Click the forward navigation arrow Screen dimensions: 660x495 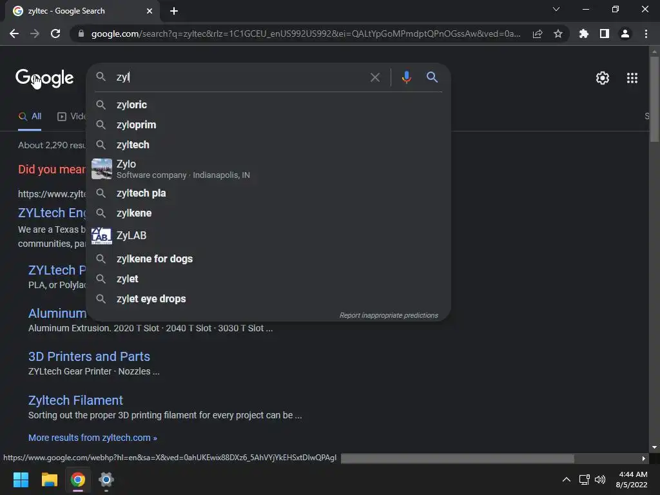[35, 34]
